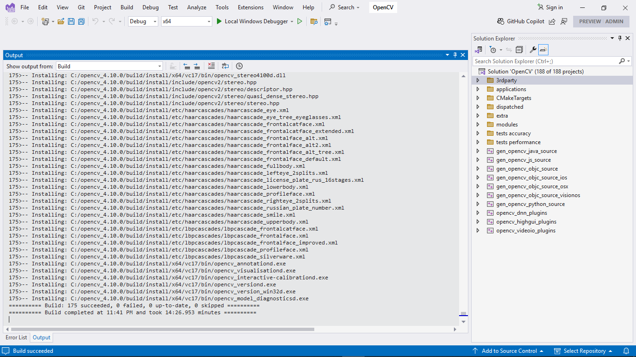Viewport: 636px width, 357px height.
Task: Open the File menu
Action: 25,7
